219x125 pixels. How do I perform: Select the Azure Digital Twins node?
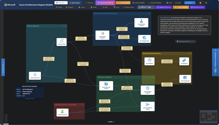pyautogui.click(x=144, y=39)
